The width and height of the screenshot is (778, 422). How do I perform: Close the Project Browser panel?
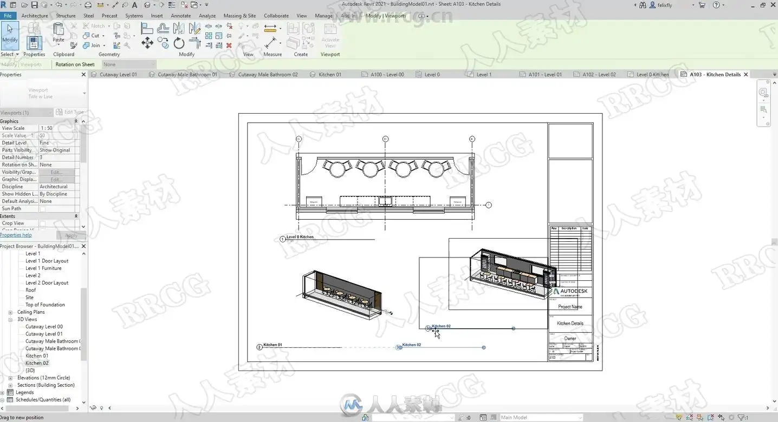tap(83, 246)
